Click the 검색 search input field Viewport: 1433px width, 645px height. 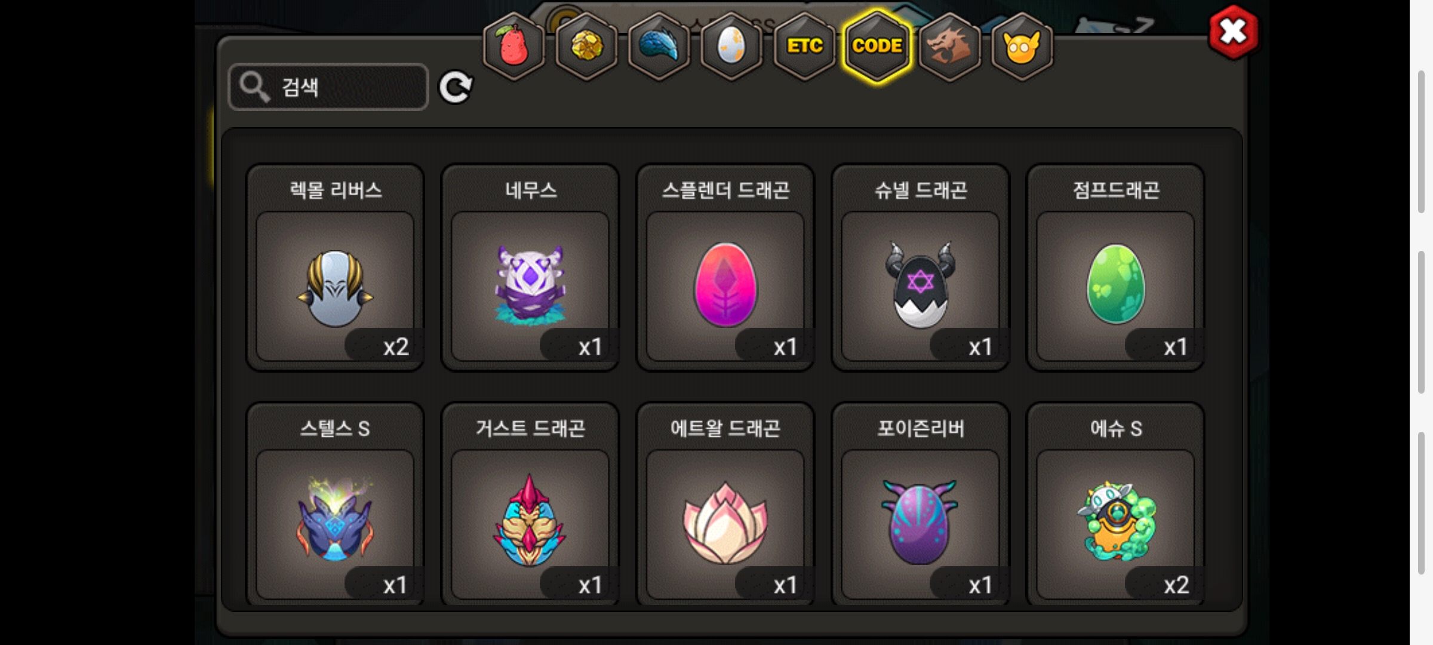click(x=328, y=87)
